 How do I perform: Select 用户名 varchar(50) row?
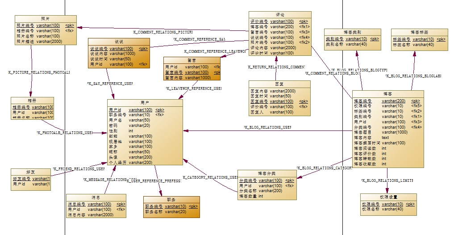click(x=129, y=120)
